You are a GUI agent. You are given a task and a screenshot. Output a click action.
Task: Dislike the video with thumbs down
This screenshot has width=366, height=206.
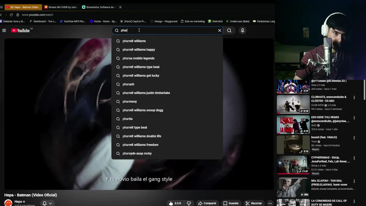click(x=189, y=203)
